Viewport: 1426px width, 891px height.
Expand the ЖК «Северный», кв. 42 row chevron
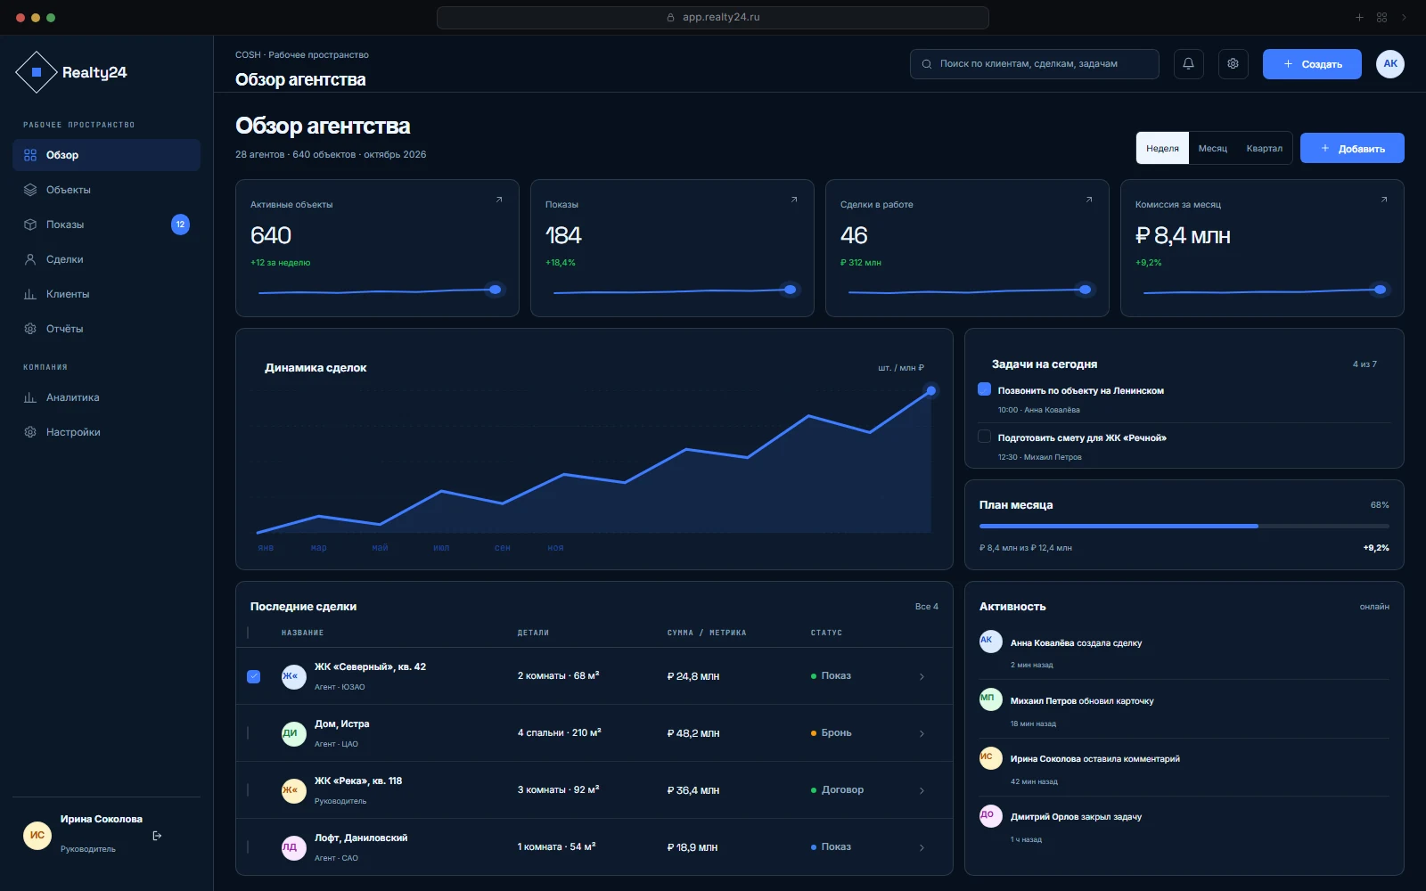(x=922, y=677)
